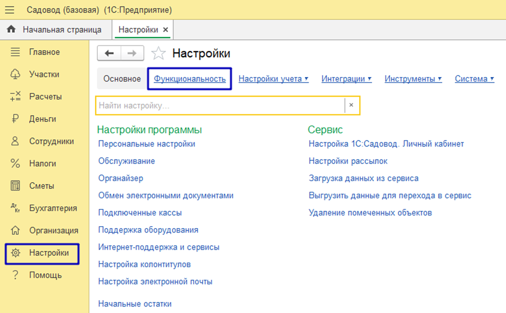Open the Сотрудники section
This screenshot has width=506, height=313.
[51, 141]
